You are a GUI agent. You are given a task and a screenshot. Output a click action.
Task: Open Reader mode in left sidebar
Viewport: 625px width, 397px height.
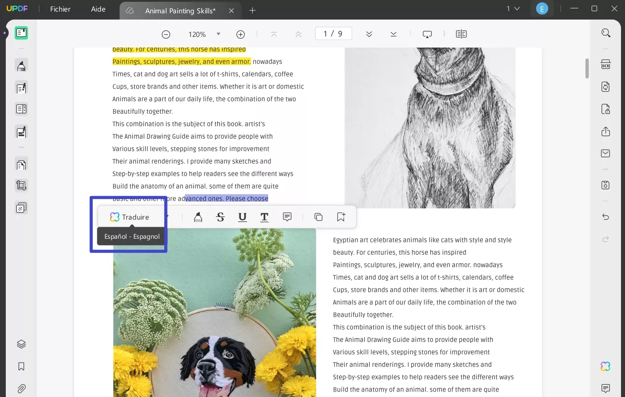pos(21,33)
